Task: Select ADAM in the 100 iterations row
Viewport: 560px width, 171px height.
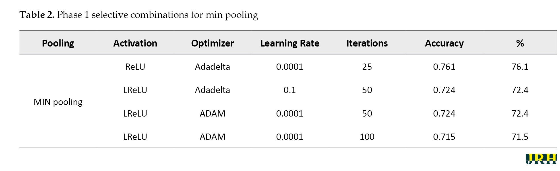Action: click(212, 137)
